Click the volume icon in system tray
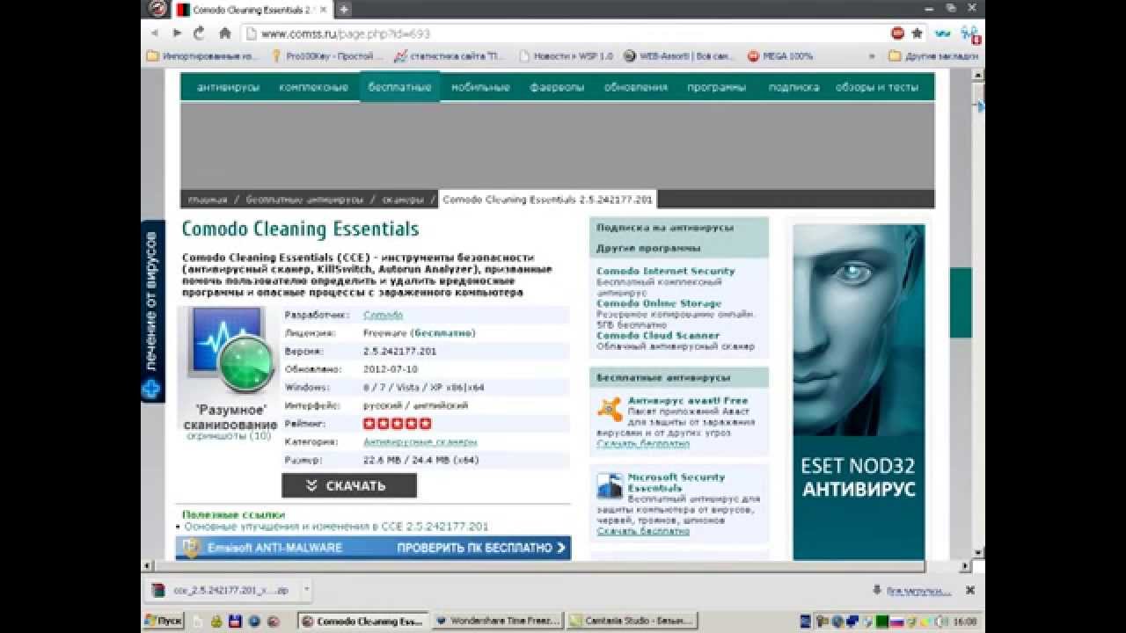The width and height of the screenshot is (1126, 633). 942,622
